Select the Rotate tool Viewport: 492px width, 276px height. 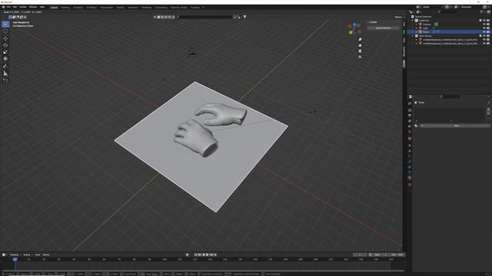[5, 45]
